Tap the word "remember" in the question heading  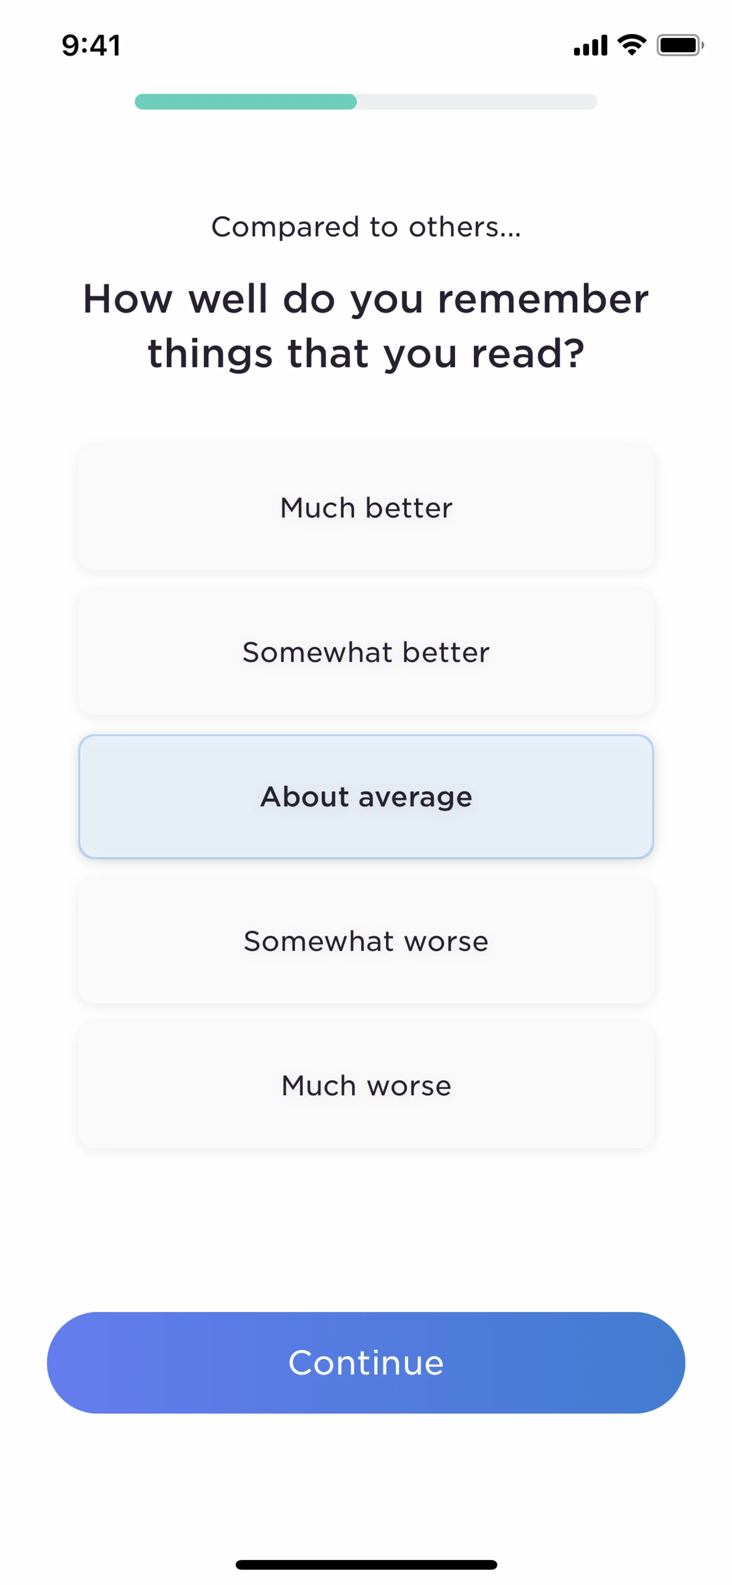543,300
